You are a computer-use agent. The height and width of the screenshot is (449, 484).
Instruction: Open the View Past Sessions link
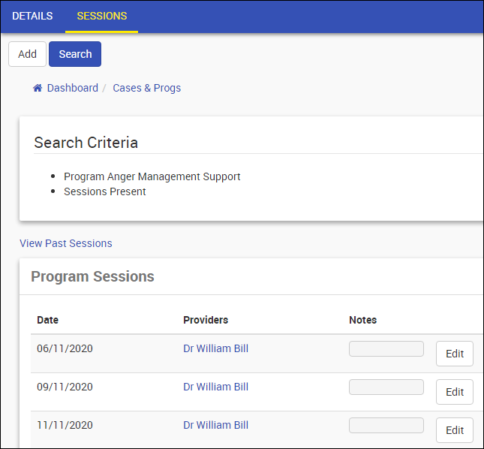[66, 243]
